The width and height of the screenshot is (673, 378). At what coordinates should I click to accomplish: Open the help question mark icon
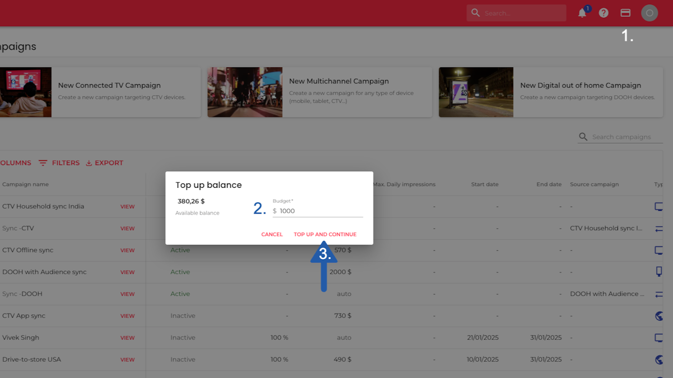(604, 13)
